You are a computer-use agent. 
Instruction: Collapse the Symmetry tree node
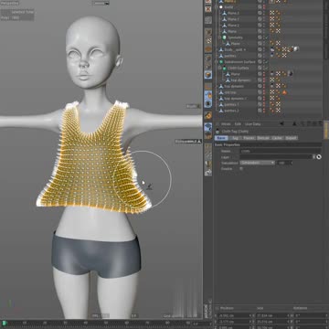219,37
